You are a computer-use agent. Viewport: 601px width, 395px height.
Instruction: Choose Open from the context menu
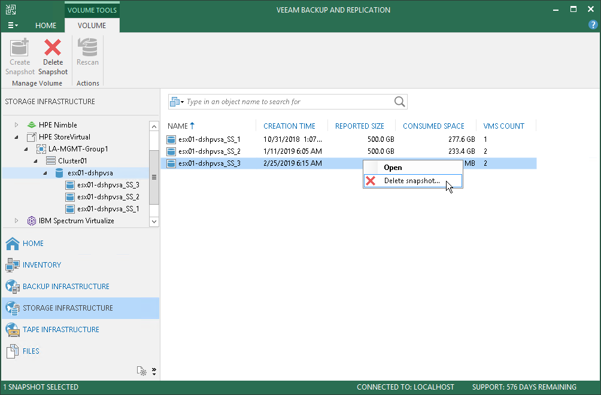[413, 168]
